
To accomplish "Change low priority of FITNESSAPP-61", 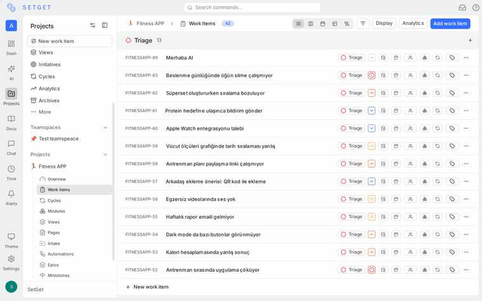I will click(372, 110).
